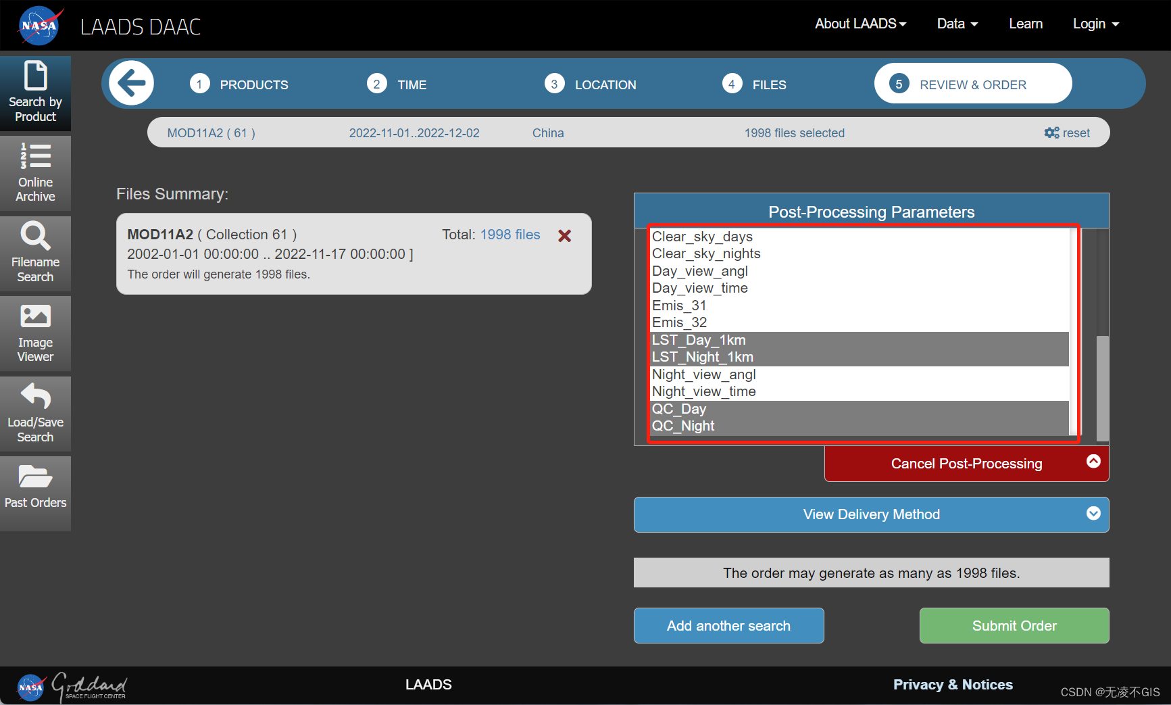
Task: Click 1998 files selected summary link
Action: (x=795, y=133)
